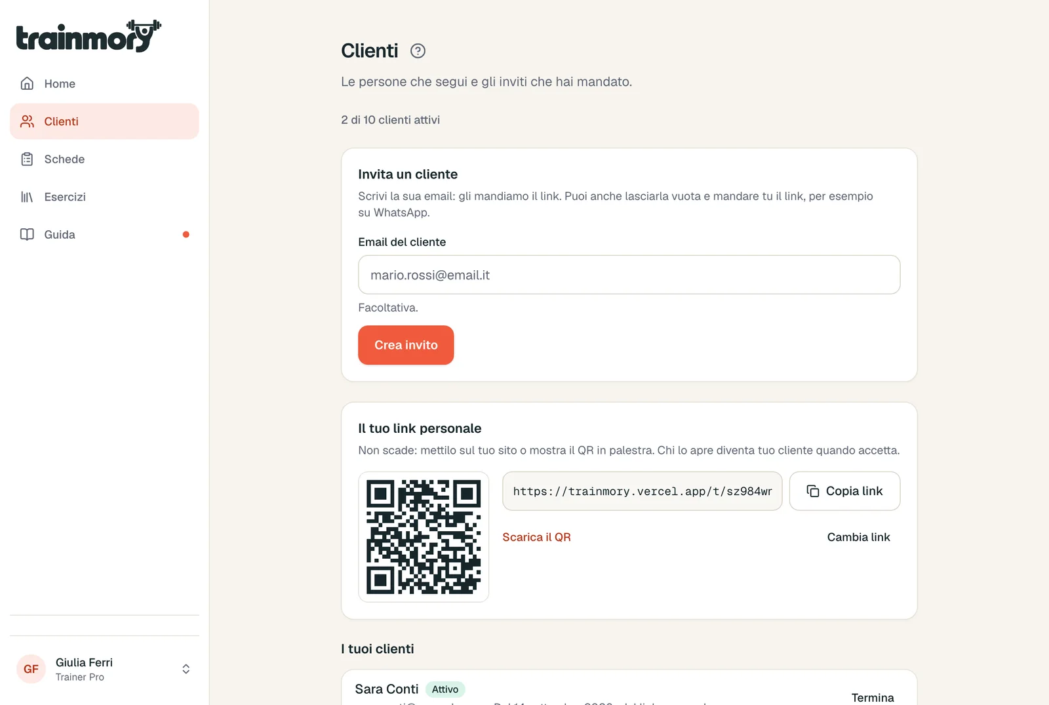Click Cambia link
This screenshot has width=1049, height=705.
858,537
